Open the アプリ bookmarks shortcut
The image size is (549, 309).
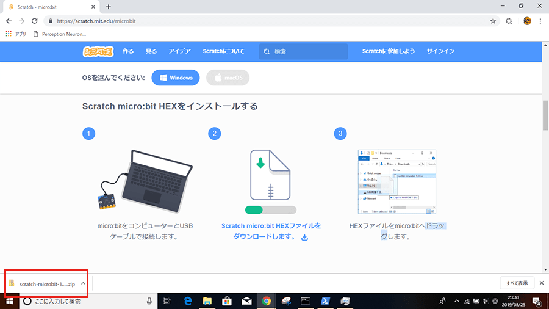(16, 34)
